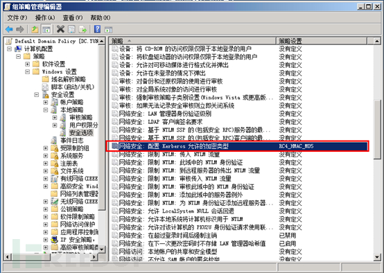
Task: Click RC4_HMAC_MD5 setting value
Action: click(296, 146)
